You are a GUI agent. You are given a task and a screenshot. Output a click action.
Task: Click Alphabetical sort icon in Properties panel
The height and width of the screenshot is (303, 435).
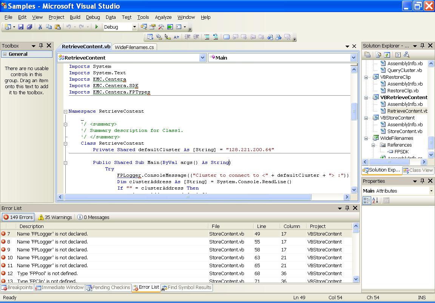coord(375,200)
